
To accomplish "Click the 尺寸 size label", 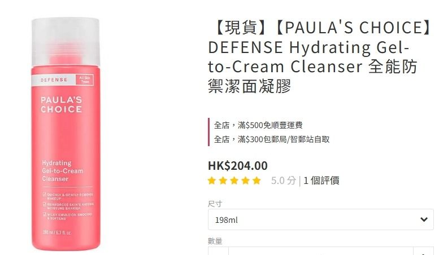I will [215, 204].
